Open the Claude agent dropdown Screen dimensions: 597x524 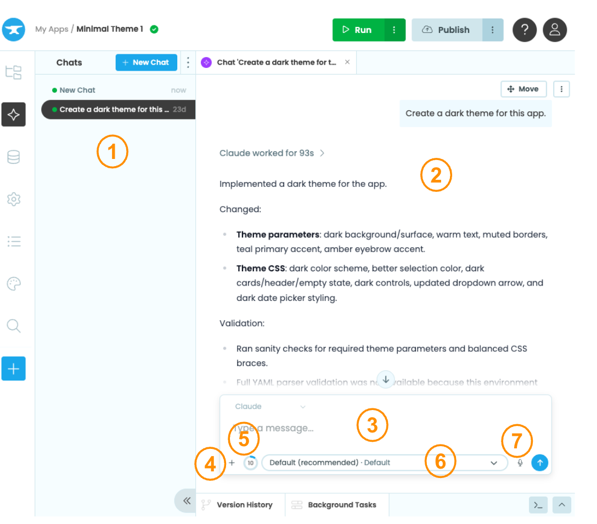271,407
